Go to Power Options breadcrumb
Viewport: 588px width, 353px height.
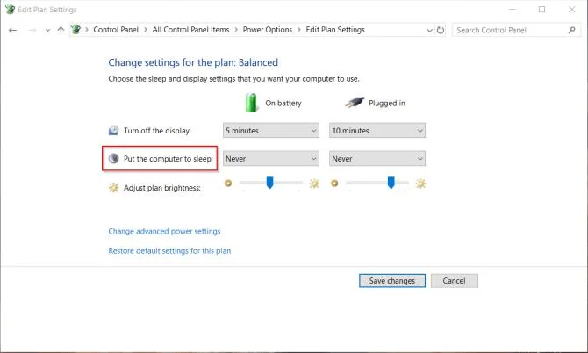[268, 30]
